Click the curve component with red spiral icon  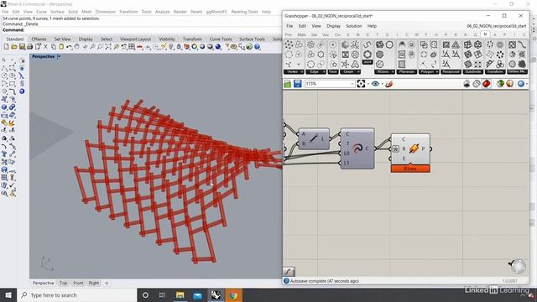357,148
